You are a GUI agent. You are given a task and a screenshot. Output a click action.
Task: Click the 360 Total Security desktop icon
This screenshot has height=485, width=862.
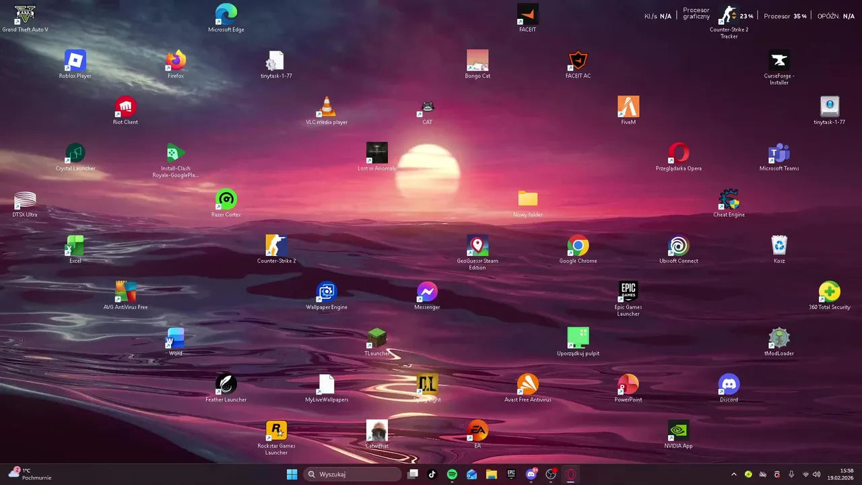(830, 296)
